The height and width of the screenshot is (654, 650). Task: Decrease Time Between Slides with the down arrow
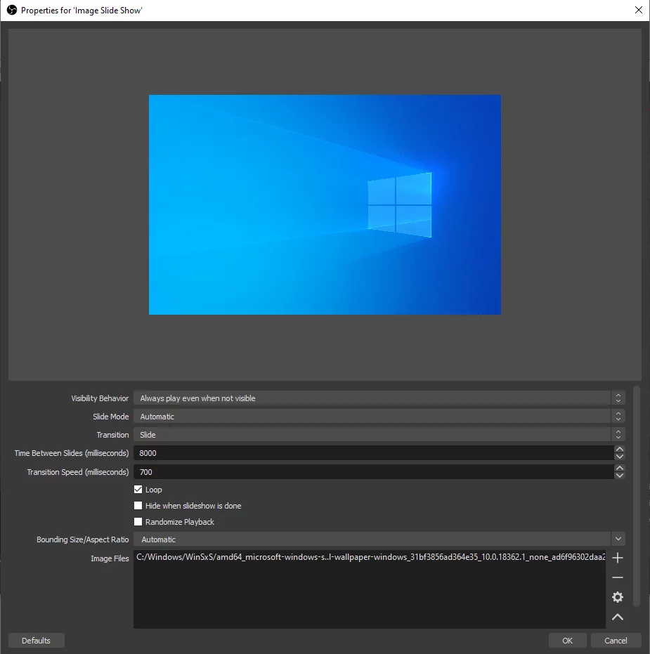(x=620, y=457)
